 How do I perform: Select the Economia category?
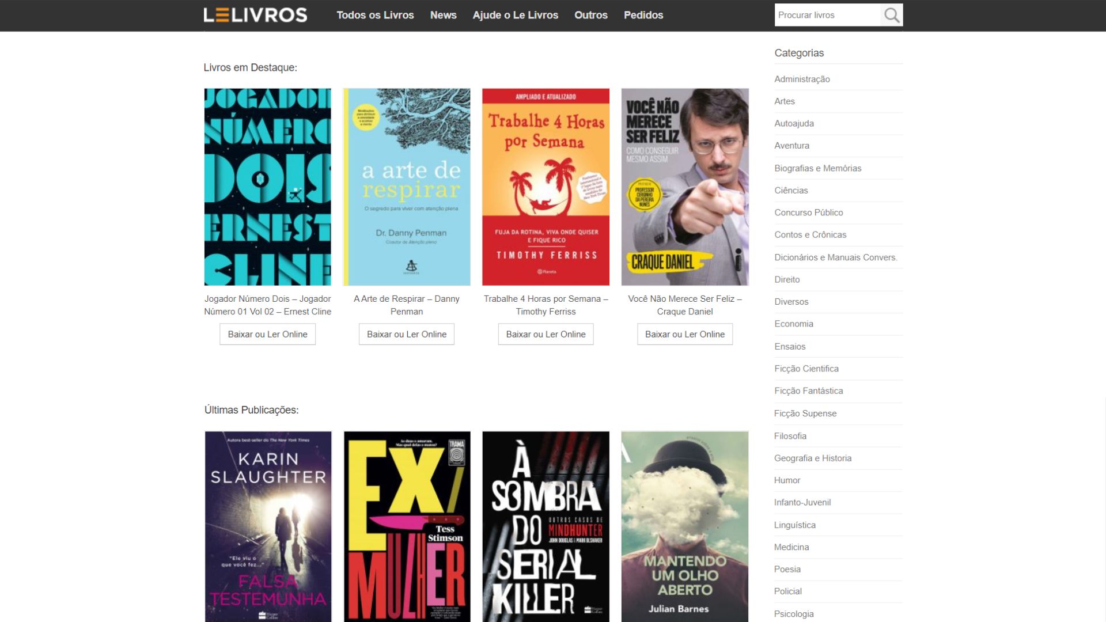click(x=794, y=324)
